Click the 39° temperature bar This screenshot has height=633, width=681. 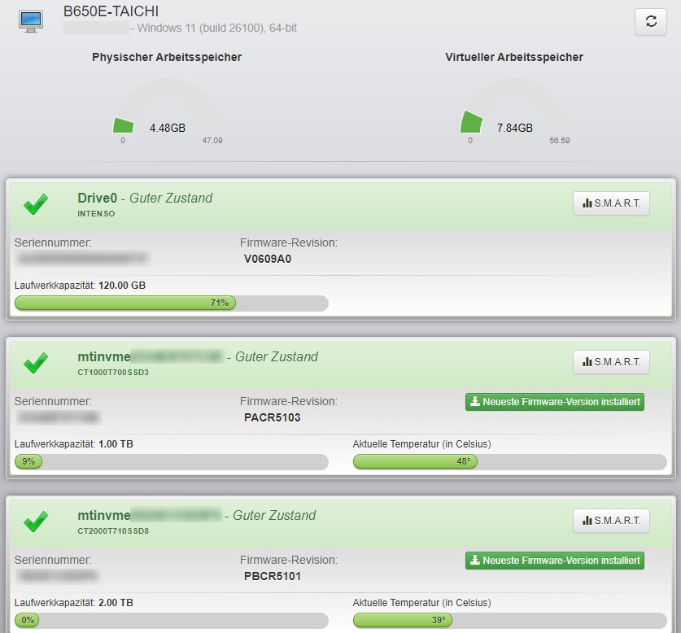tap(509, 621)
